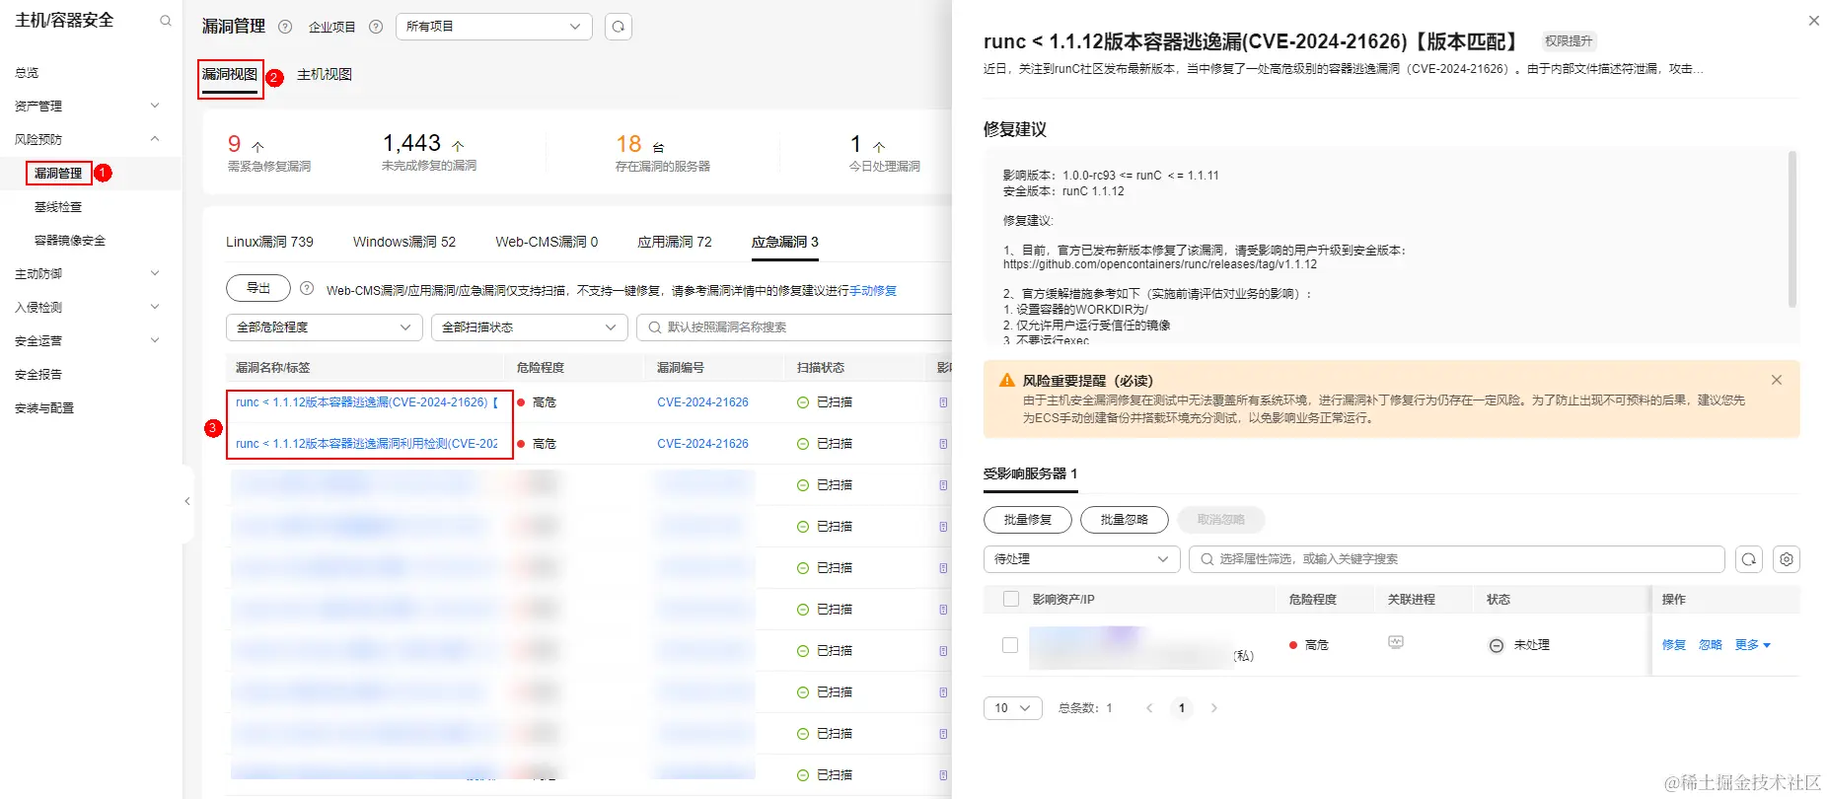Click the 1,443 未完成修复的漏洞 statistic

429,153
